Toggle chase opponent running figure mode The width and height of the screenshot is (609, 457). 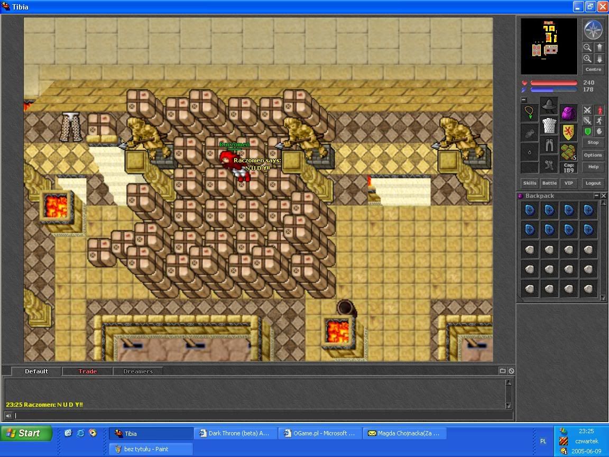[599, 121]
